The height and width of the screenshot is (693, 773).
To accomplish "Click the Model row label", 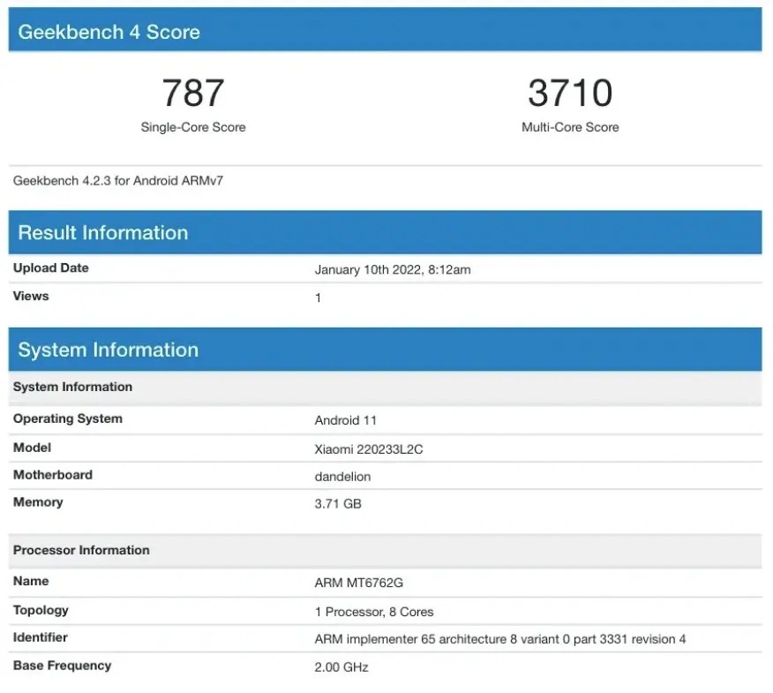I will [32, 448].
